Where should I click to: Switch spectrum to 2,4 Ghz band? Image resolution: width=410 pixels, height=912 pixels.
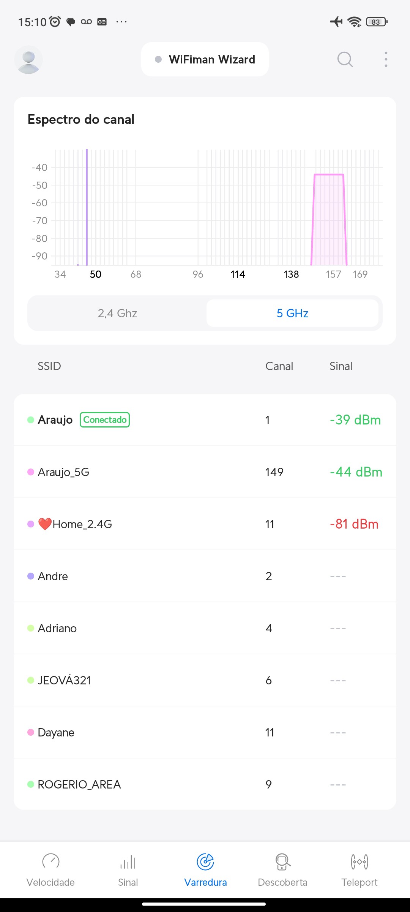(117, 313)
